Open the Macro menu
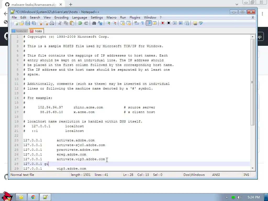268x201 pixels. click(x=111, y=18)
